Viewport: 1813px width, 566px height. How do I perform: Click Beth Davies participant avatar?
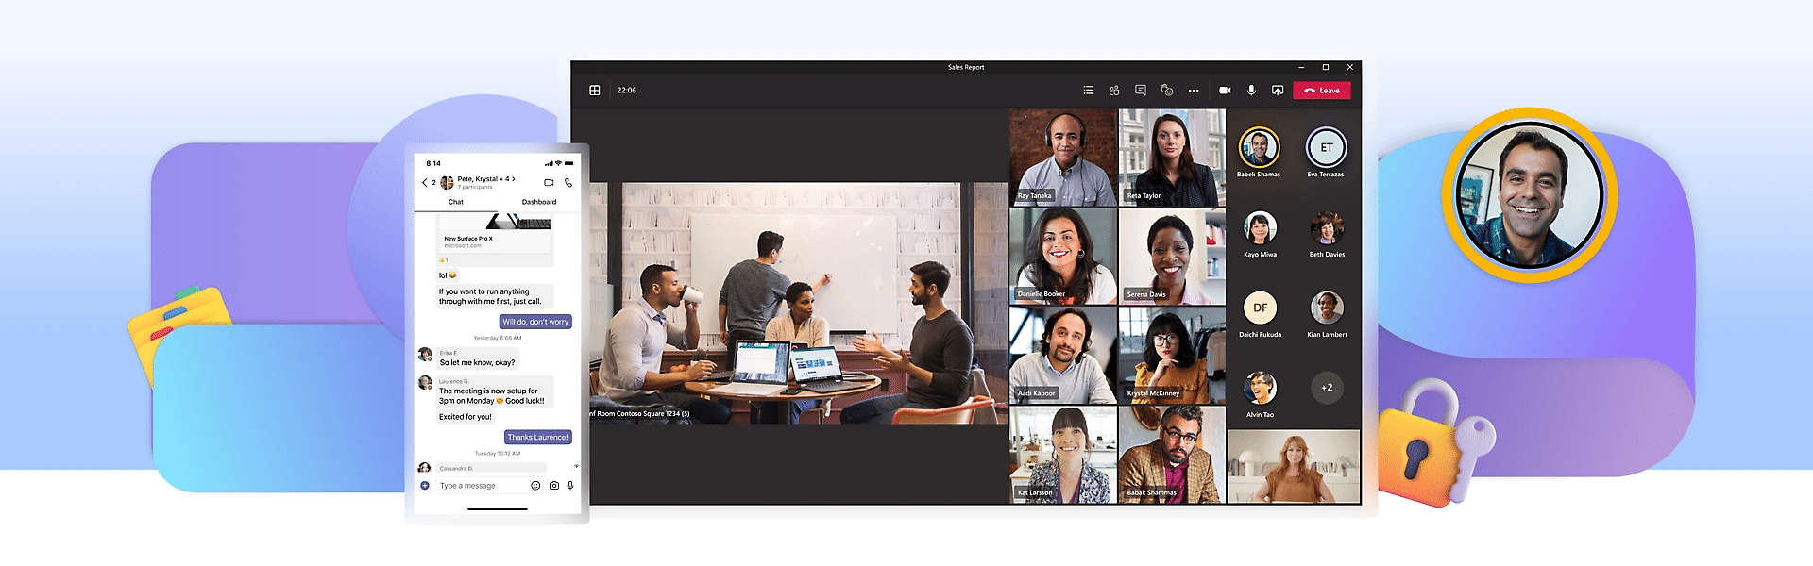click(1327, 227)
